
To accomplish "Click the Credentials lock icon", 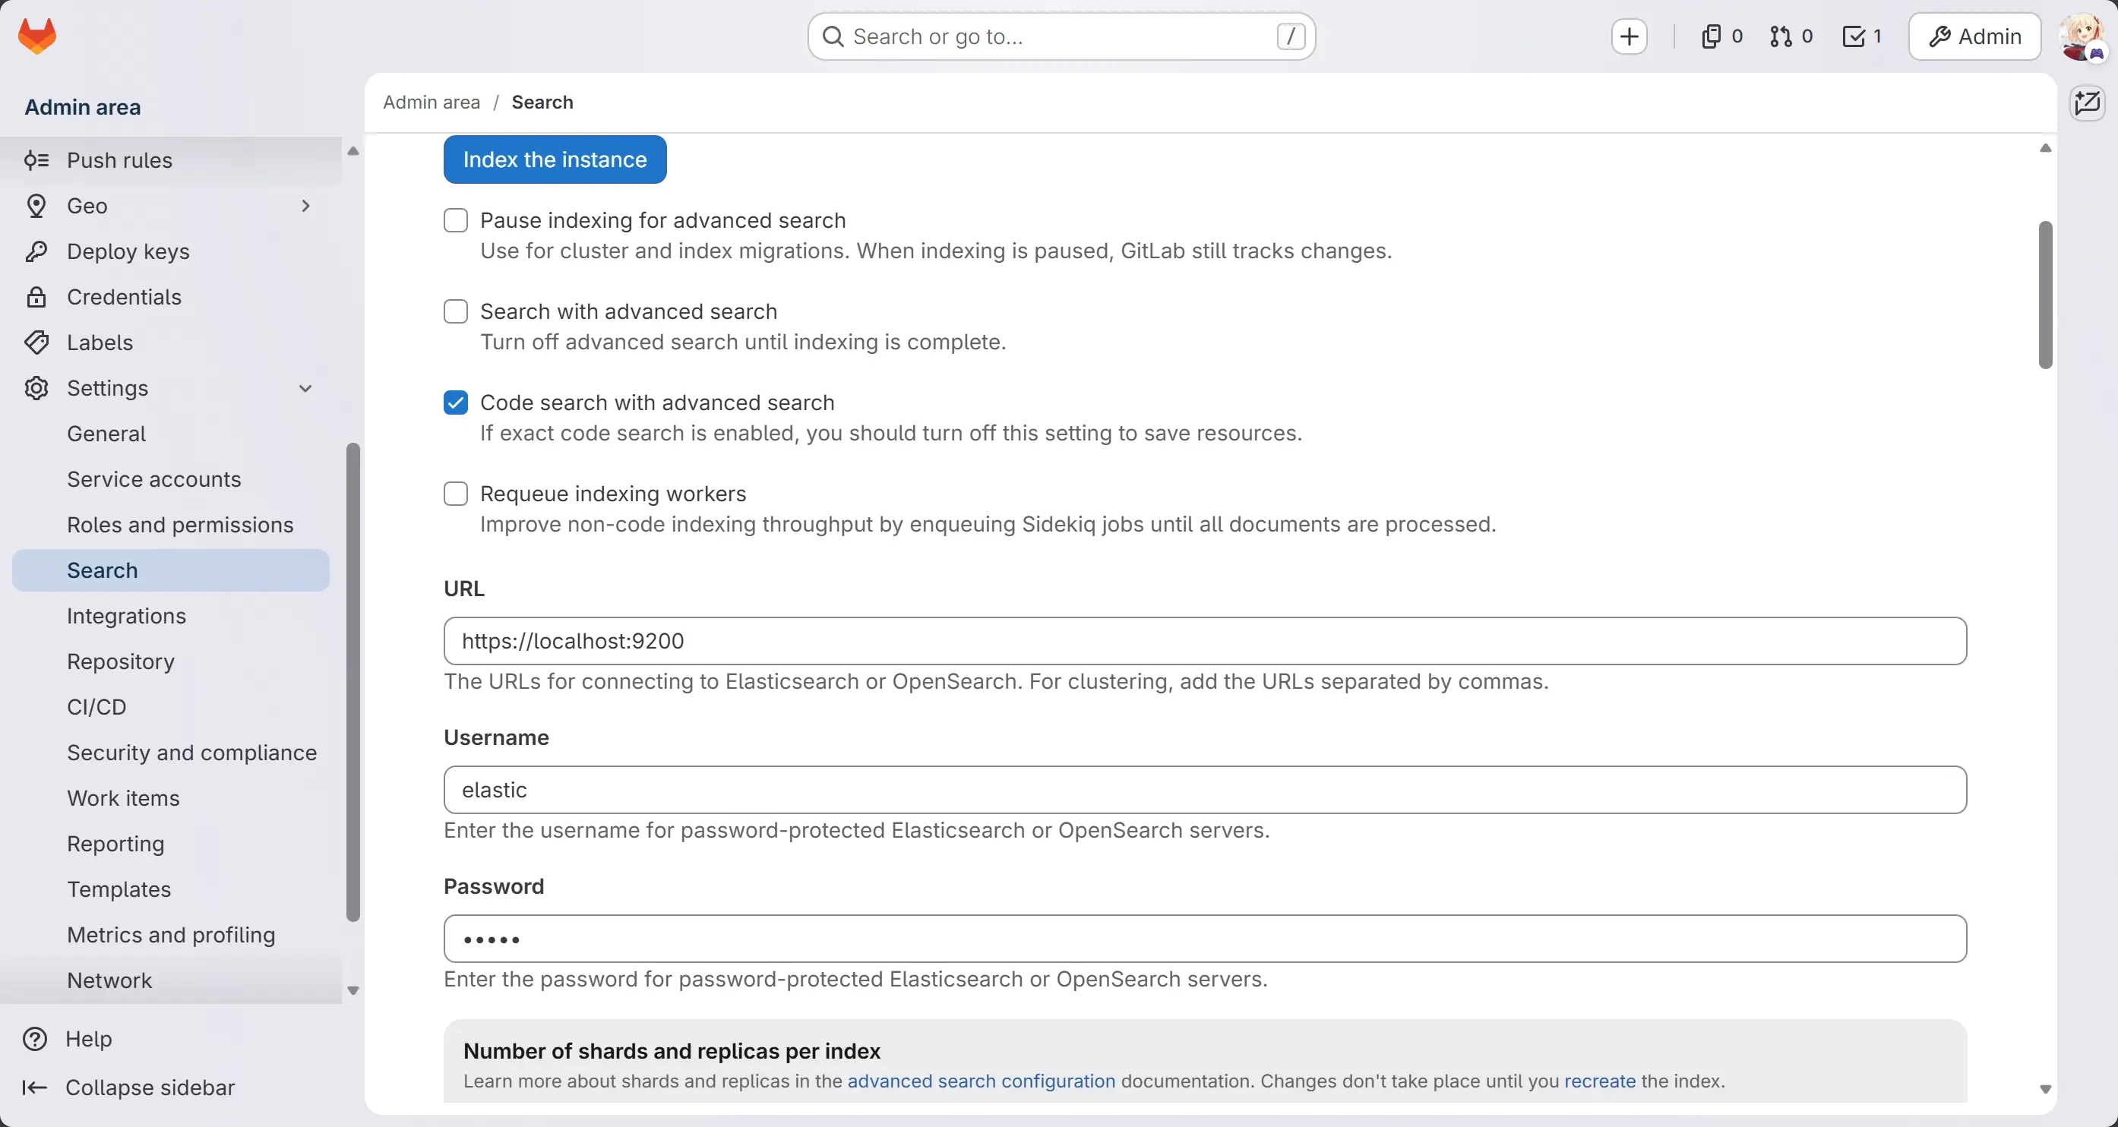I will 36,297.
